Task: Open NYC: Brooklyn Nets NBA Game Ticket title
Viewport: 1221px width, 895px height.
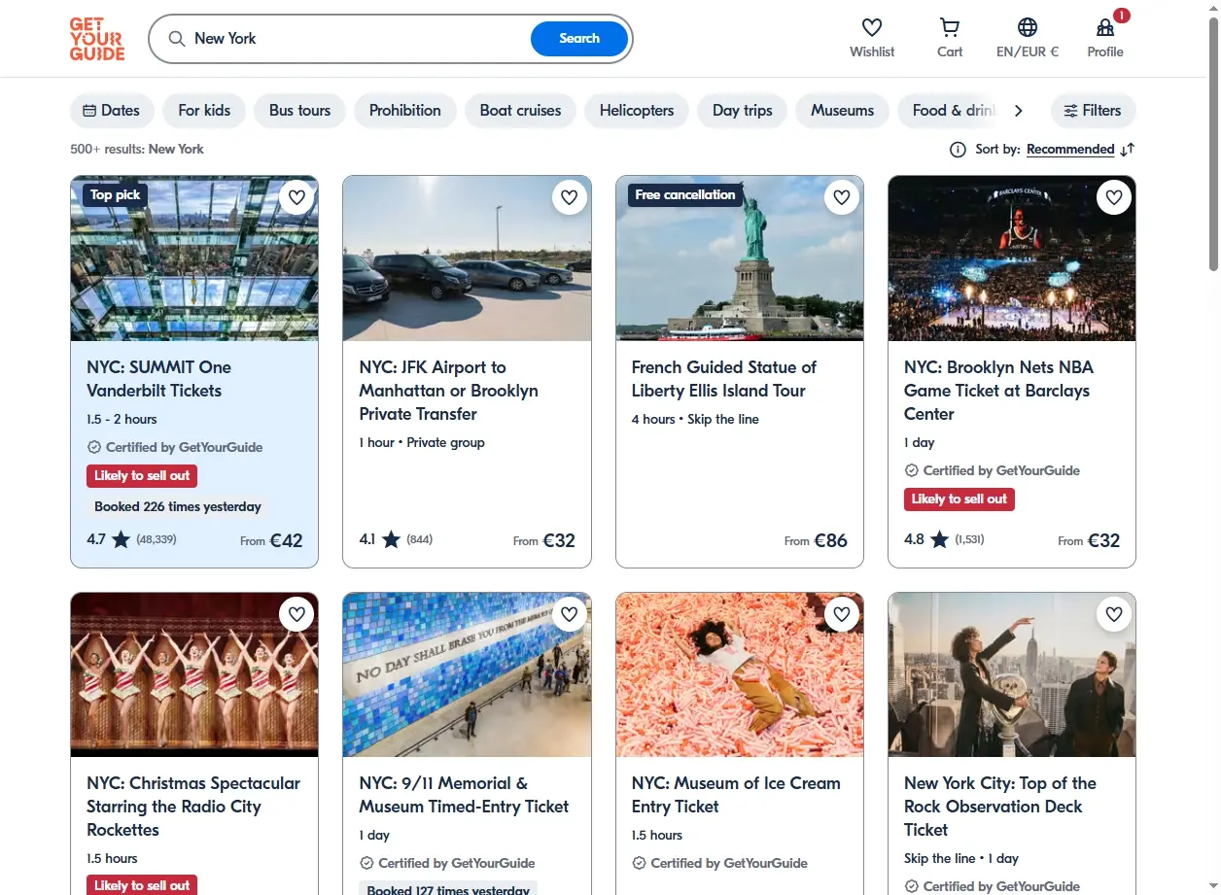Action: 998,391
